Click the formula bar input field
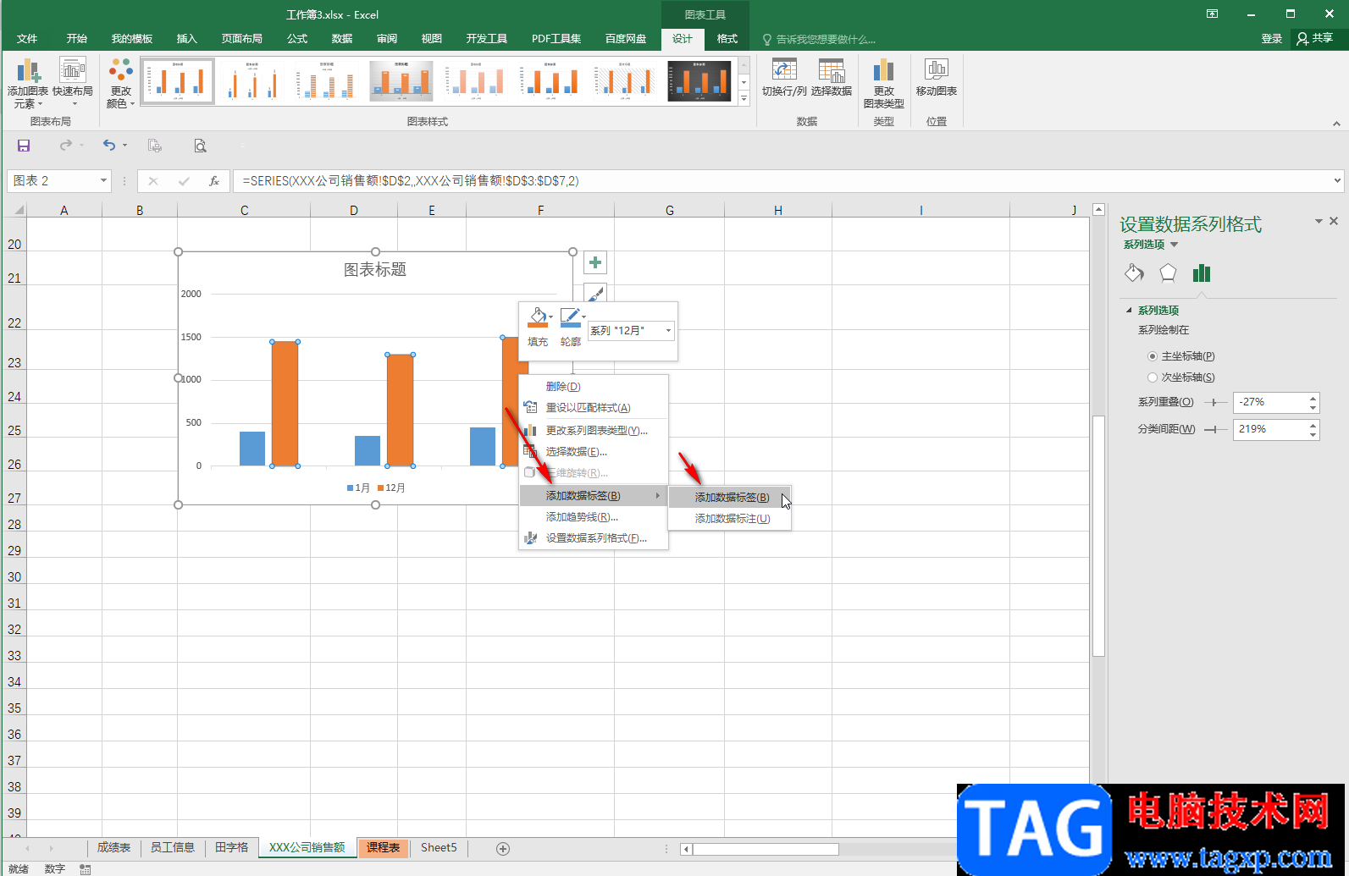The image size is (1349, 876). click(783, 181)
